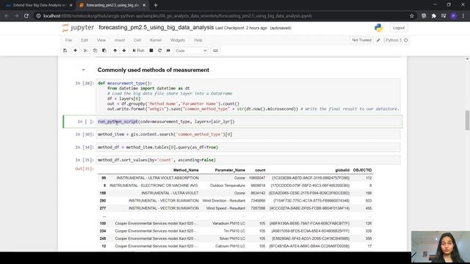Click the Commonly used methods of measurement heading
The width and height of the screenshot is (470, 264).
tap(153, 70)
